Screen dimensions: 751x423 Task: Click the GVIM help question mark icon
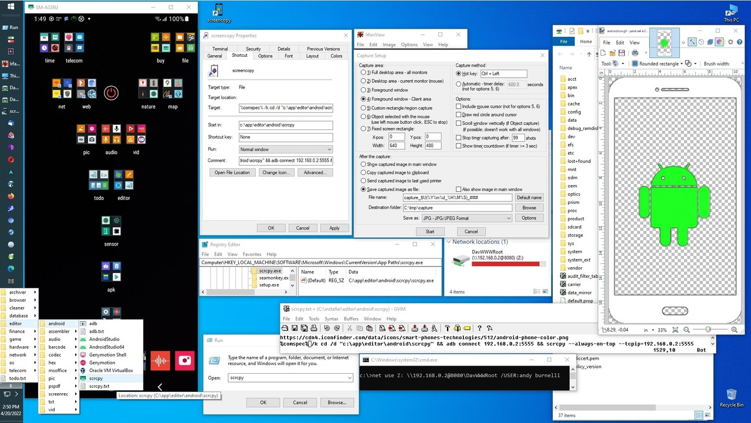pos(479,328)
